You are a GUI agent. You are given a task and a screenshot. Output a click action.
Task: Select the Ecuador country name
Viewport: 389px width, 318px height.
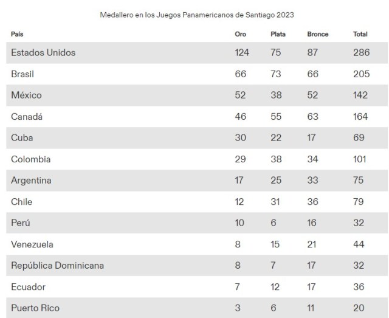pos(29,287)
